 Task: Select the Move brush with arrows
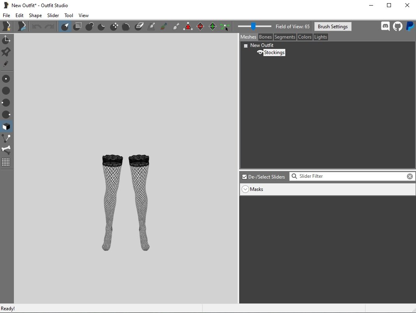click(x=114, y=27)
